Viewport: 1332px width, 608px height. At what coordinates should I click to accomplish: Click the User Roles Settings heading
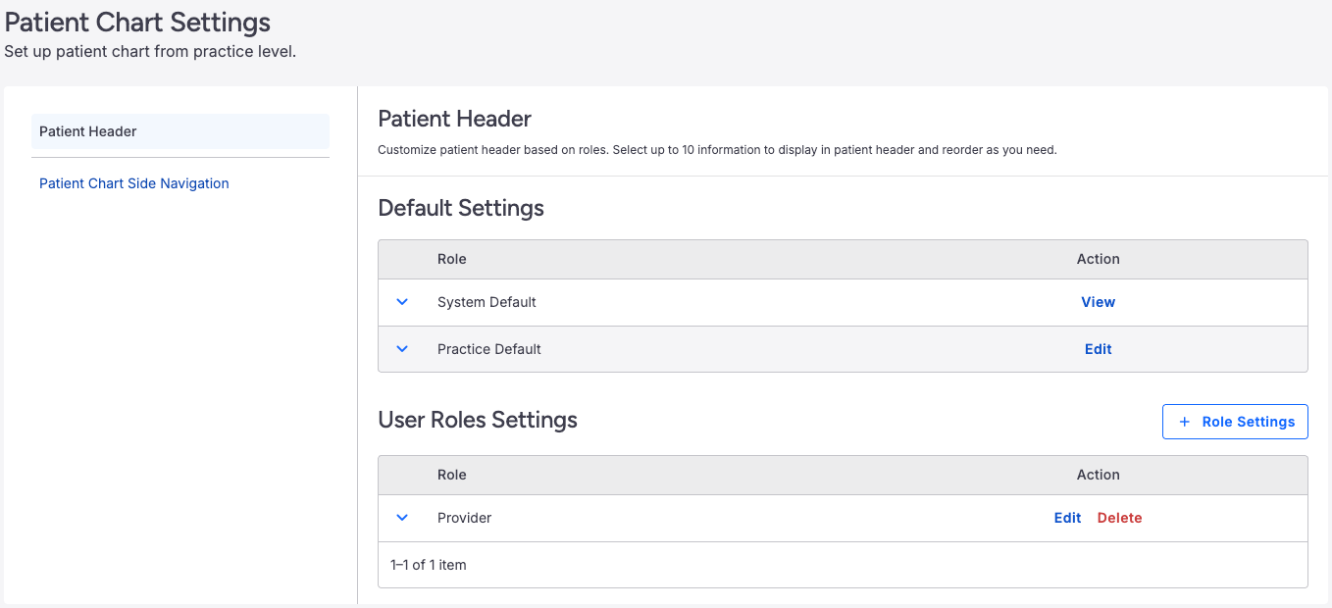point(478,420)
